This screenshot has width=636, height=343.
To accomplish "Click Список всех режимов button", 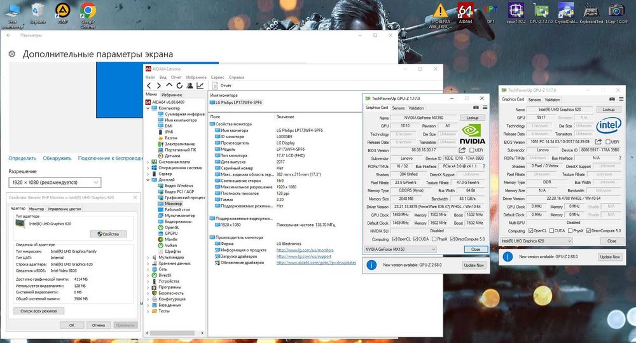I will pyautogui.click(x=39, y=311).
